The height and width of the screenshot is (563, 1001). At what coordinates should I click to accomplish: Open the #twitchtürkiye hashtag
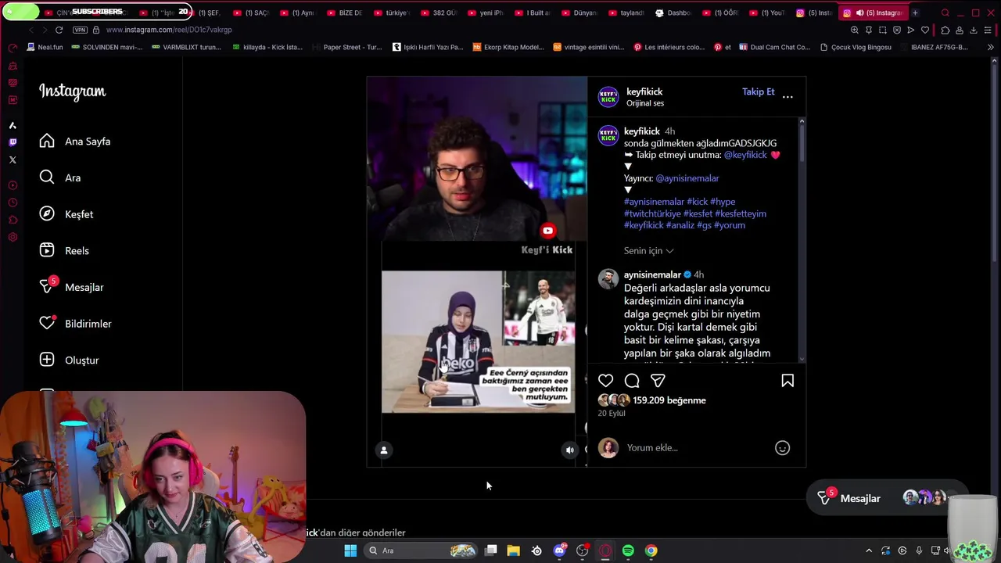point(652,213)
